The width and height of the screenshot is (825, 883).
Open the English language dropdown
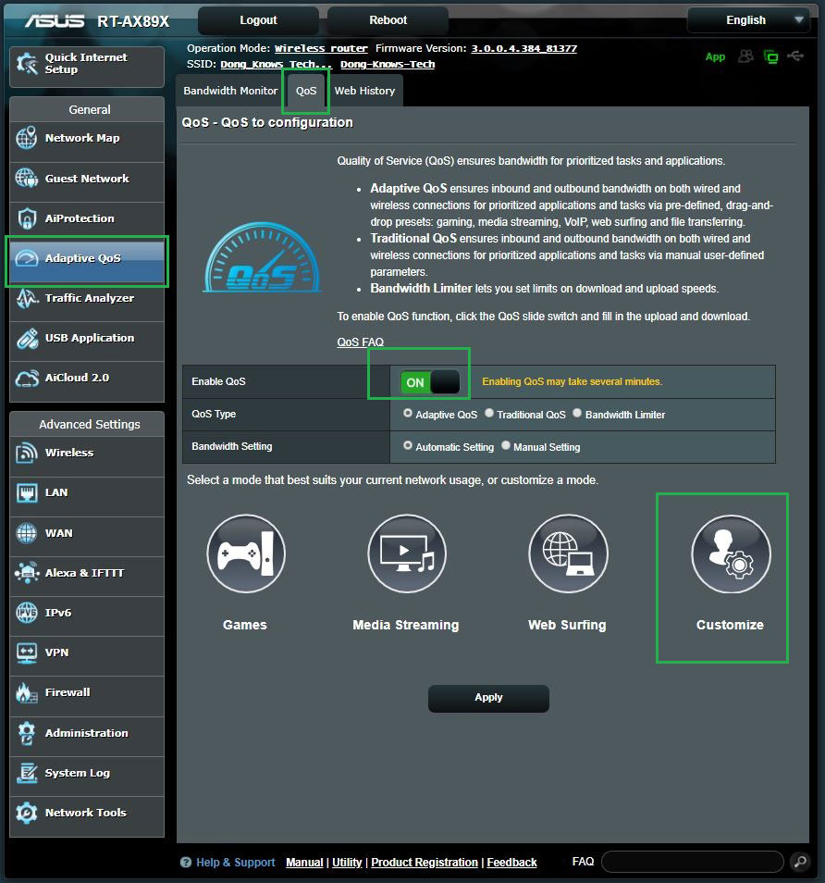[x=748, y=20]
